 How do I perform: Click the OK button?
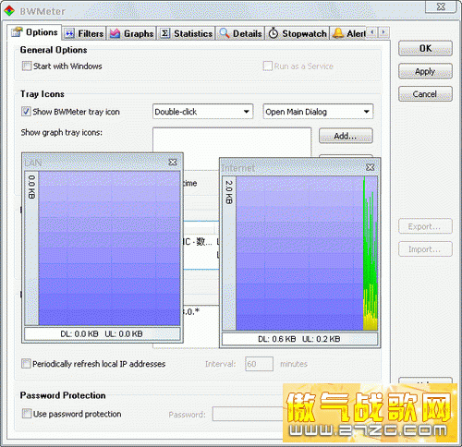[425, 48]
